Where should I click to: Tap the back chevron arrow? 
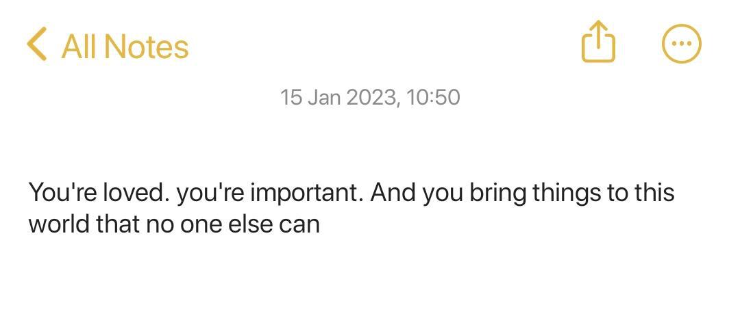(x=37, y=44)
